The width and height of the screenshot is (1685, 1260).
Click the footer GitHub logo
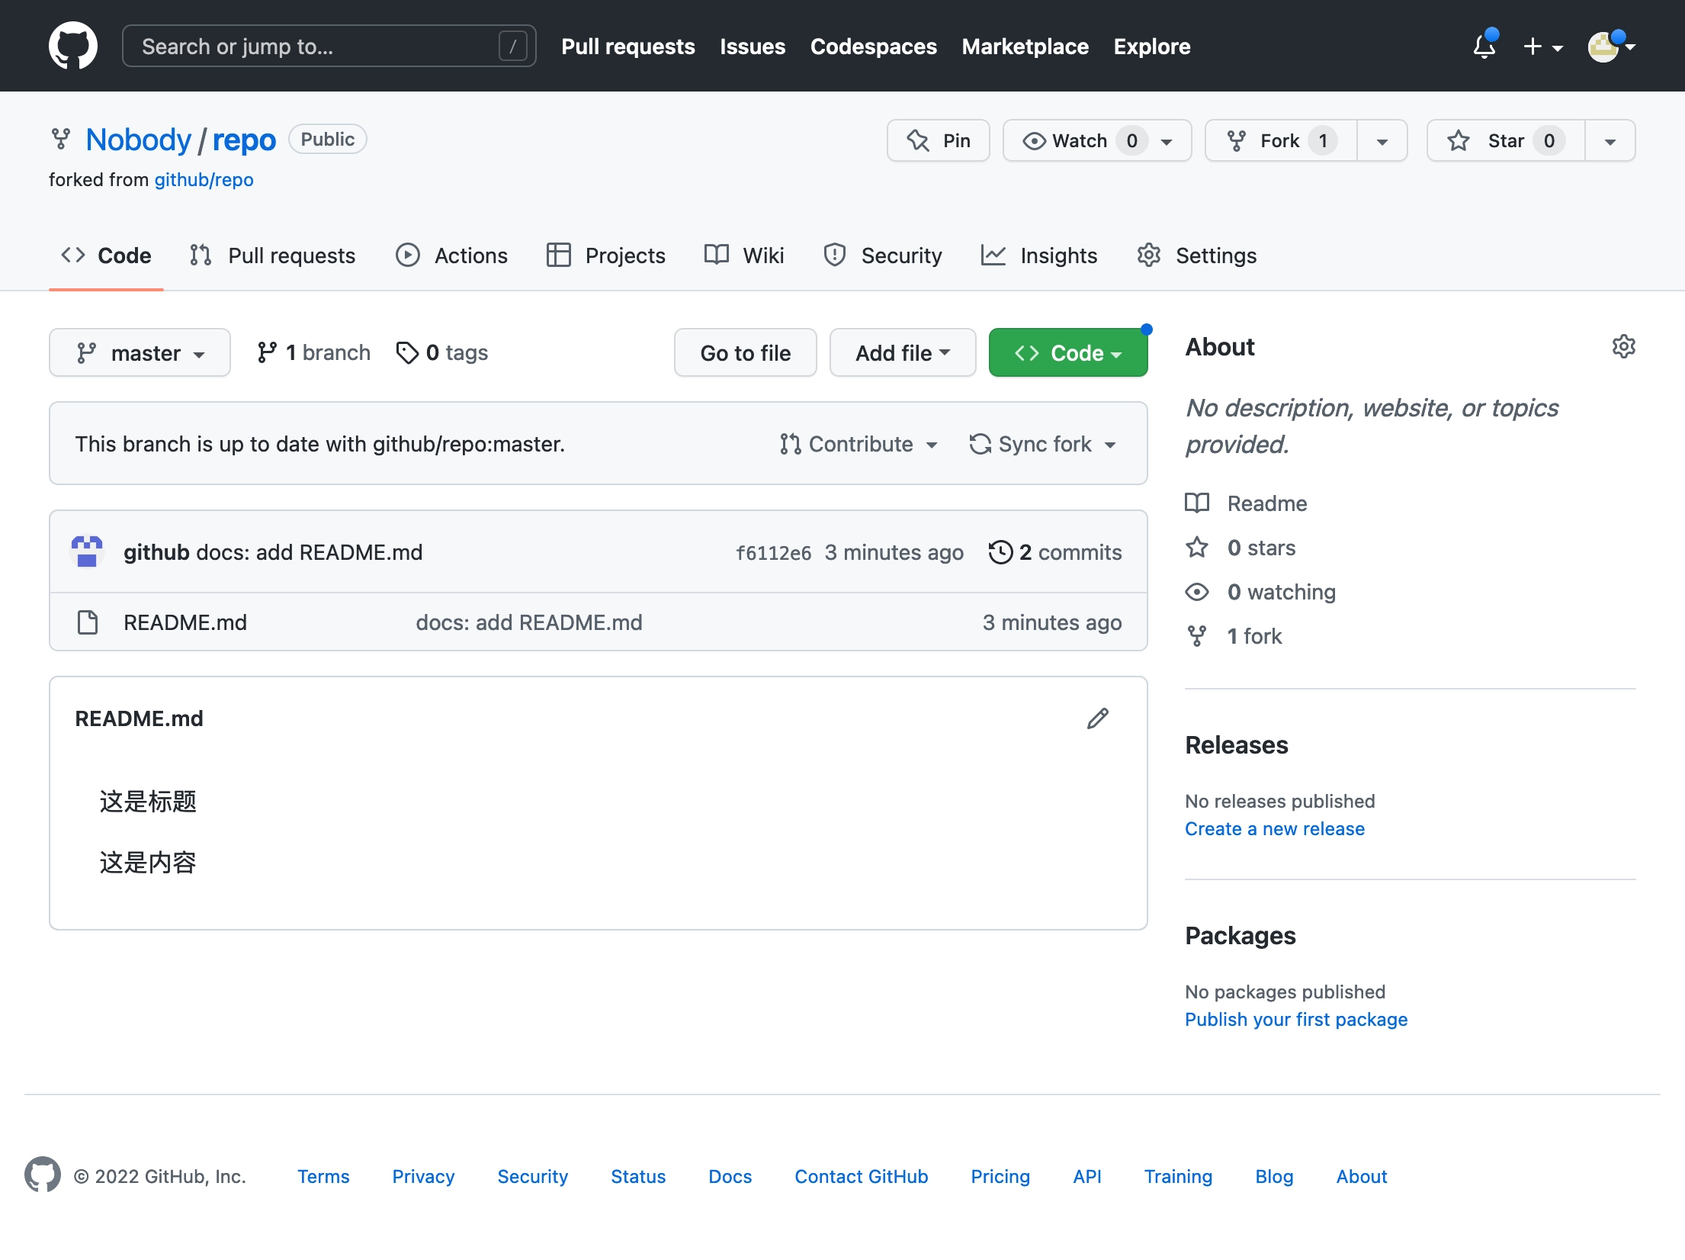[x=43, y=1175]
